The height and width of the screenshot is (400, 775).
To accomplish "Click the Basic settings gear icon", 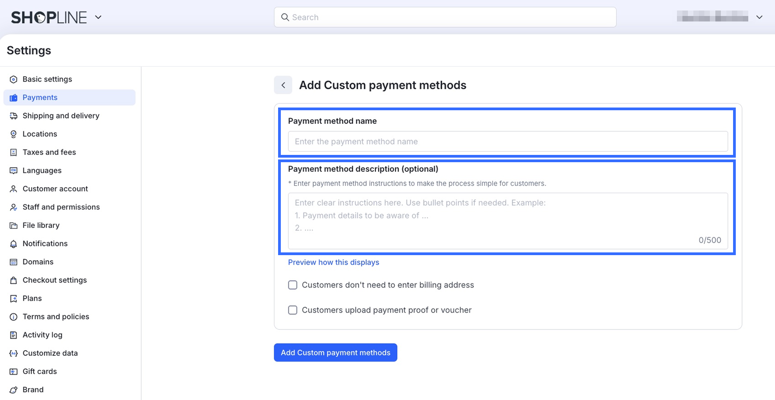I will click(14, 79).
